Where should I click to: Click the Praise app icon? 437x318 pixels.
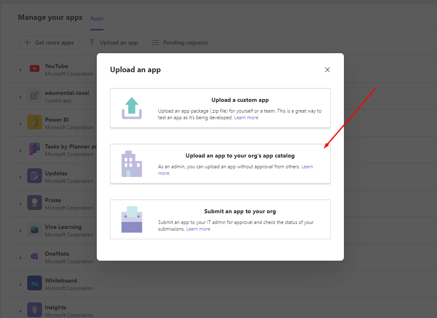coord(35,203)
